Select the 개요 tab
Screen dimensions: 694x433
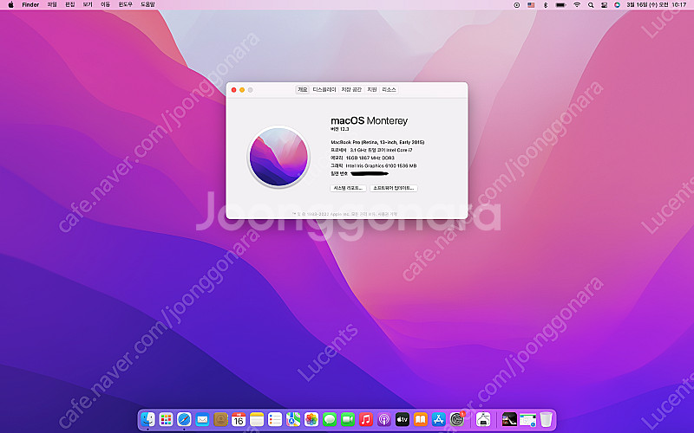[302, 89]
